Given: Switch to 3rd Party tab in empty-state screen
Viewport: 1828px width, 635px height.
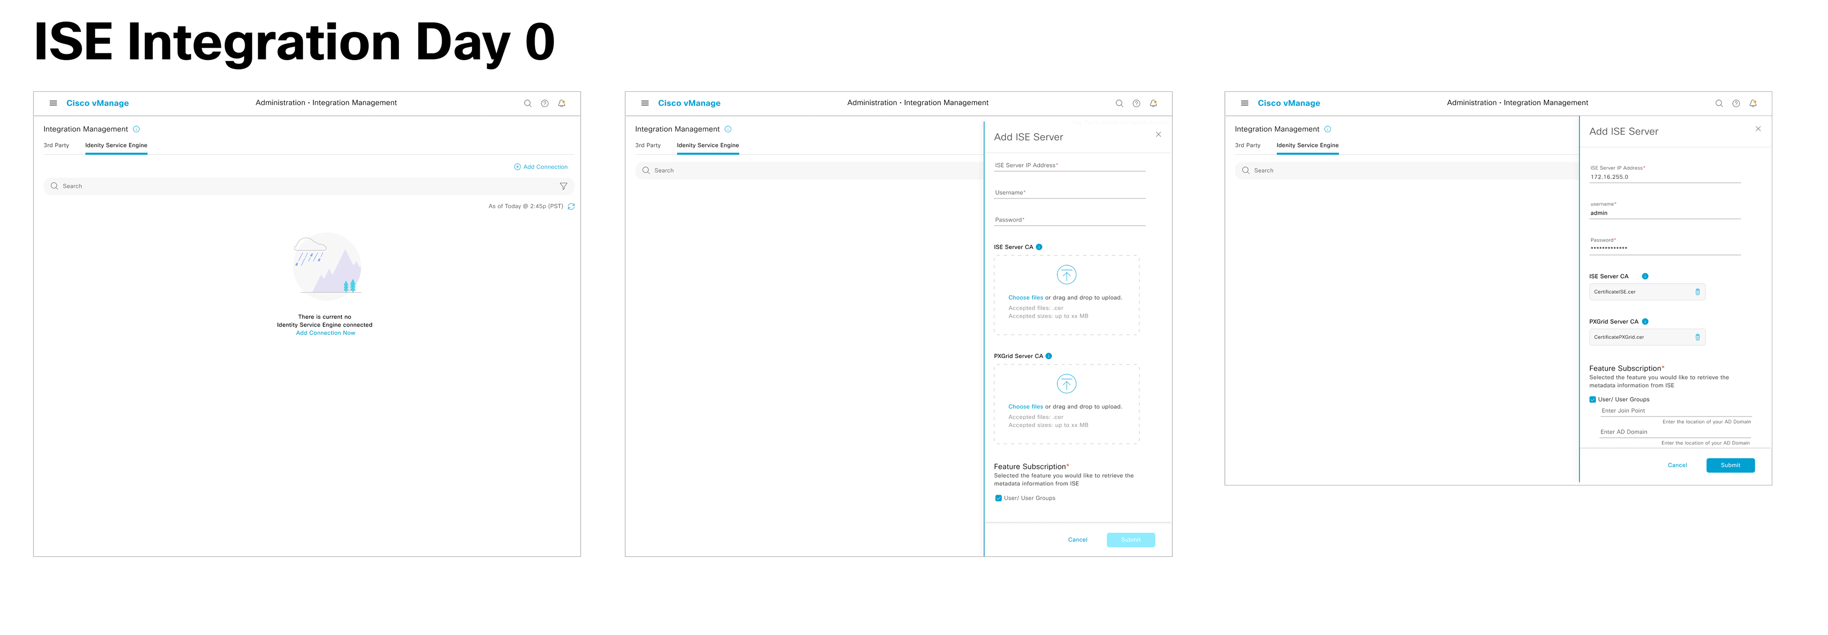Looking at the screenshot, I should (56, 146).
